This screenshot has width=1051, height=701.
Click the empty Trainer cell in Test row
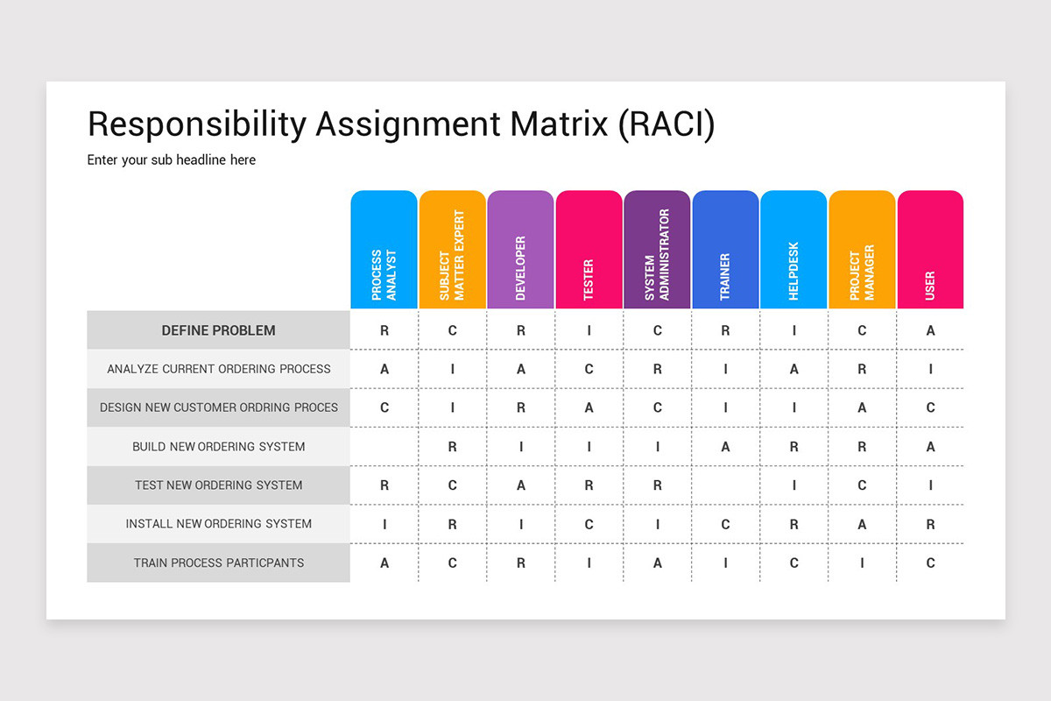click(x=725, y=485)
